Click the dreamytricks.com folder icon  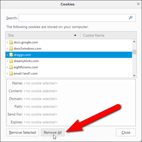pyautogui.click(x=11, y=61)
